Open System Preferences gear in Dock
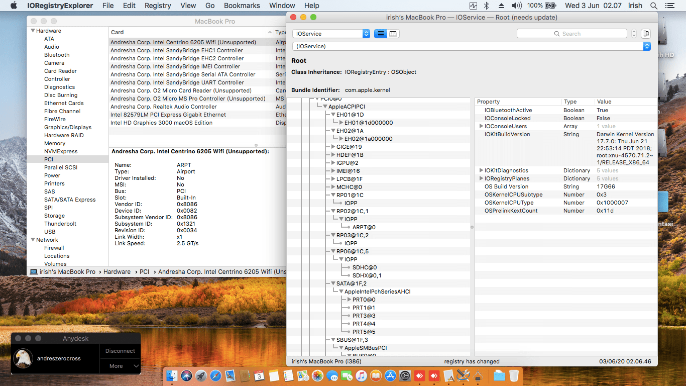The height and width of the screenshot is (386, 686). [405, 375]
